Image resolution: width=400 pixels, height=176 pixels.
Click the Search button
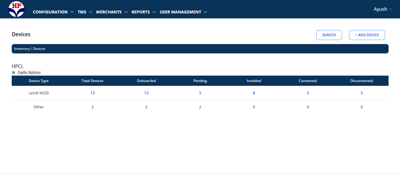coord(329,35)
